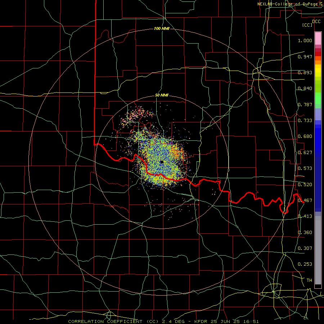Click the 0.573 scale value
This screenshot has width=324, height=324.
pos(305,168)
